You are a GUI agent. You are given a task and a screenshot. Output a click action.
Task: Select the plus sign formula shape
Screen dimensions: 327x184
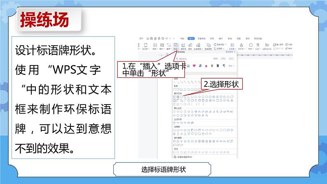[x=174, y=123]
